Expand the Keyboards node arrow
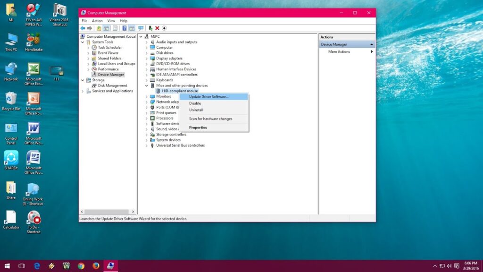The width and height of the screenshot is (483, 272). (x=147, y=80)
